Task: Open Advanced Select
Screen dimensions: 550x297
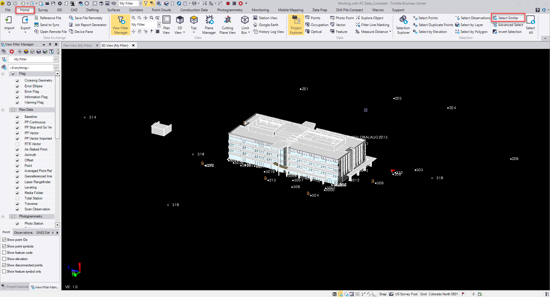Action: tap(508, 25)
